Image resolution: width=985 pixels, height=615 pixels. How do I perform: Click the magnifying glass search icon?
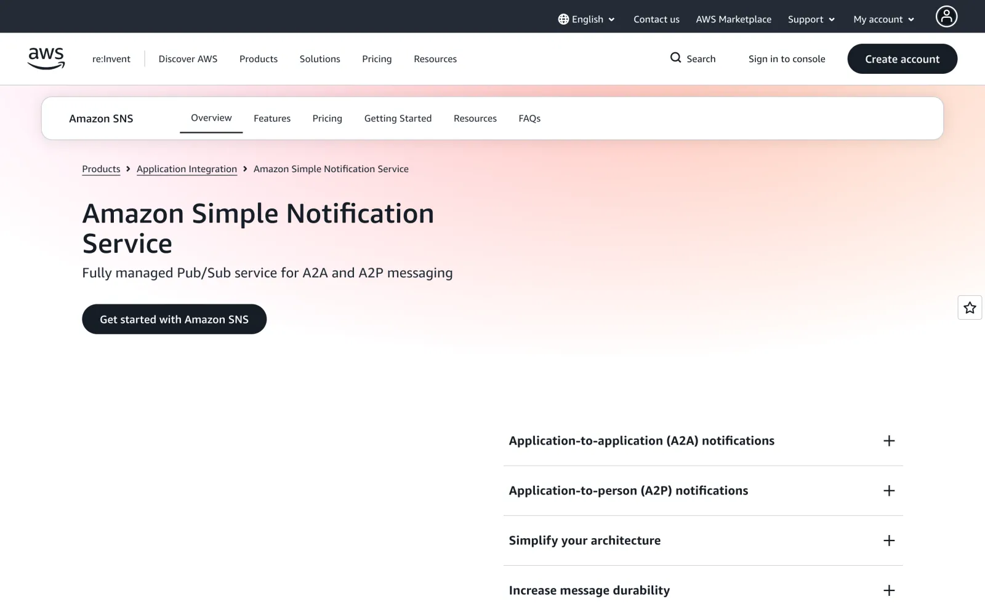click(x=675, y=58)
